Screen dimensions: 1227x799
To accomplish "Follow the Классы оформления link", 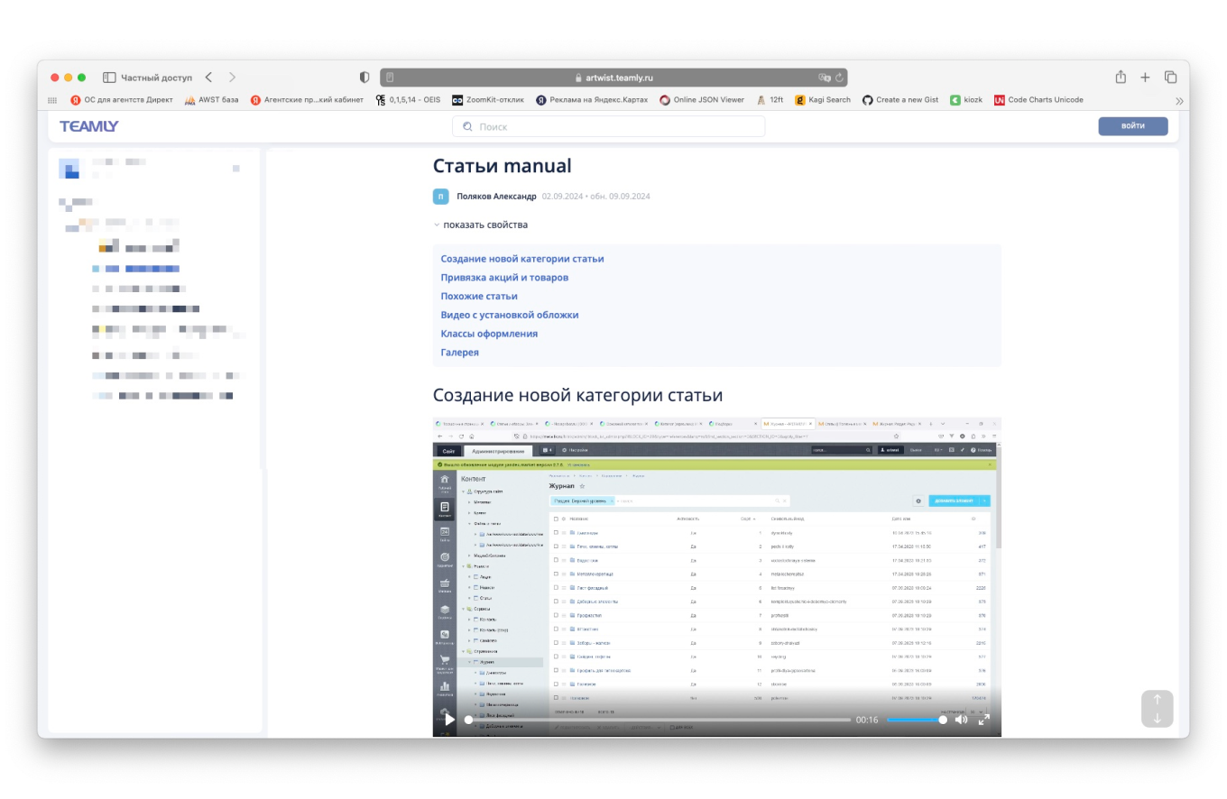I will [x=489, y=334].
